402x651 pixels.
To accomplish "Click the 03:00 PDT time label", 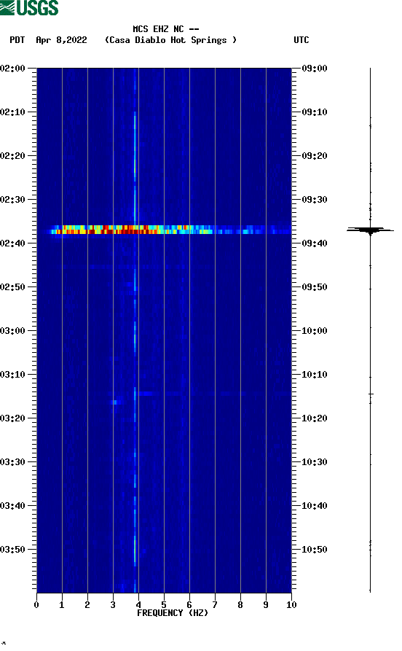I will (13, 331).
